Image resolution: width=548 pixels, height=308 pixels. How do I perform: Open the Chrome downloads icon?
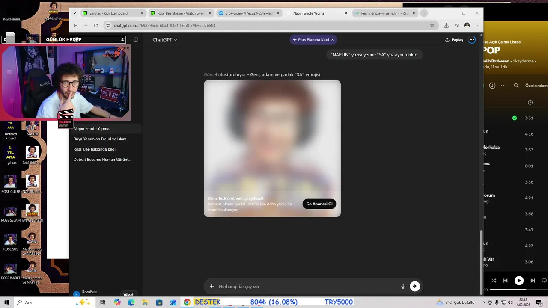446,25
